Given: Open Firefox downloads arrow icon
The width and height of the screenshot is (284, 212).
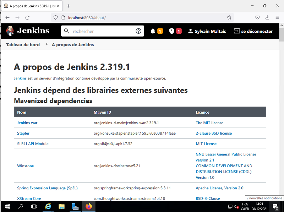Looking at the screenshot, I should coord(267,17).
